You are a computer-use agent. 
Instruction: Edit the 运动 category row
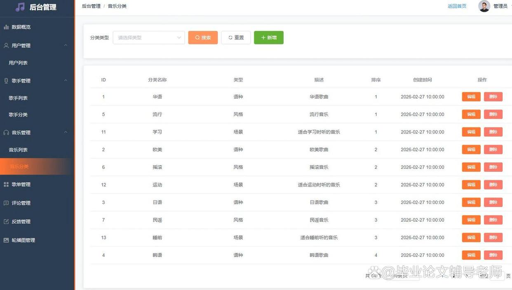471,185
